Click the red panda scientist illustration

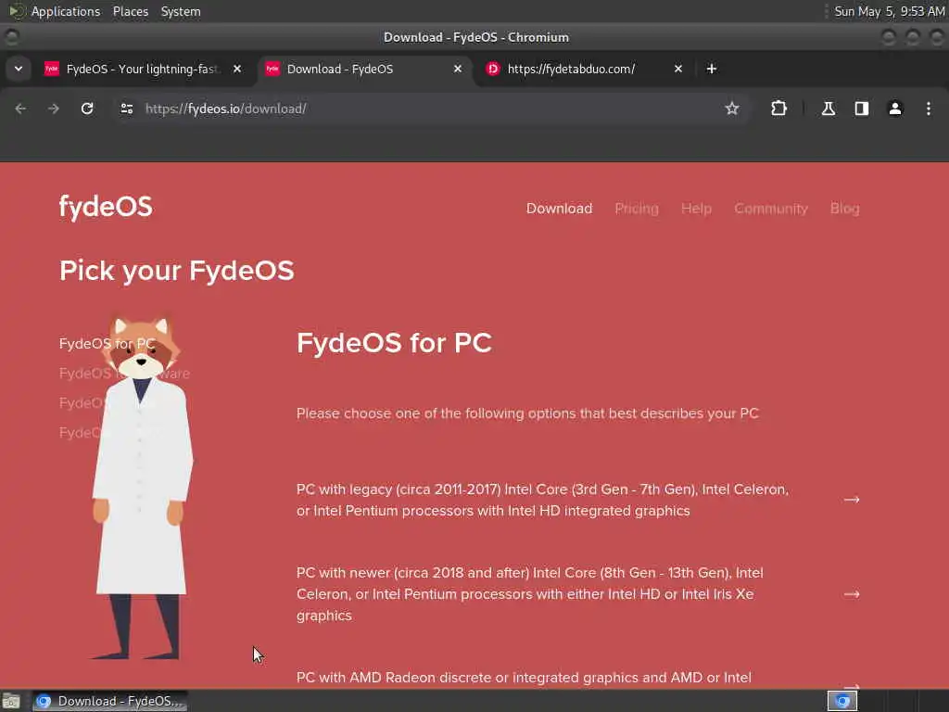tap(142, 488)
